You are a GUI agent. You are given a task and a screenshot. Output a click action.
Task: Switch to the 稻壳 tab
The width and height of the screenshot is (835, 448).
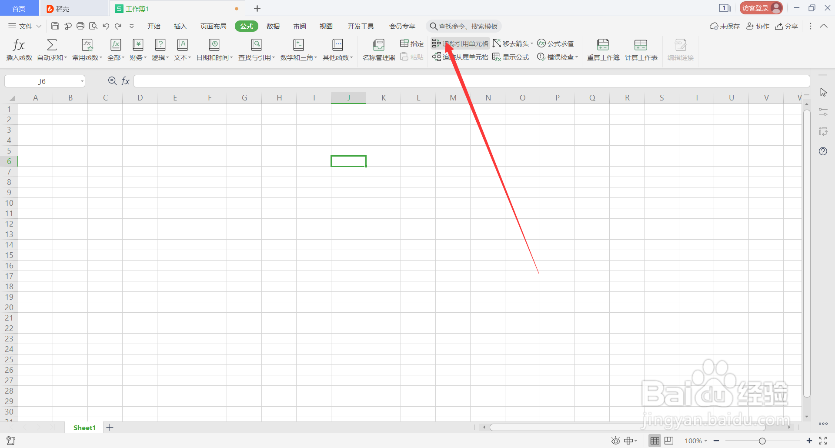74,8
